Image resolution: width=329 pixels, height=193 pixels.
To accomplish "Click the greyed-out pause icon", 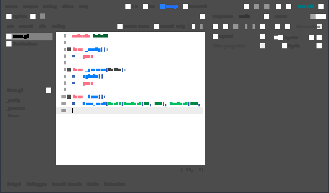I will pyautogui.click(x=257, y=6).
